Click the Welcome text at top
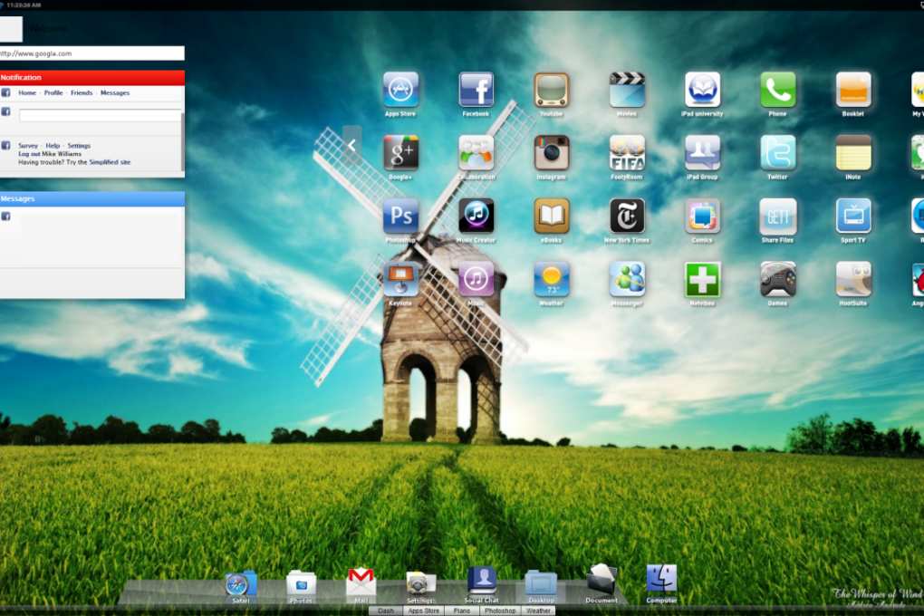924x616 pixels. [x=48, y=28]
